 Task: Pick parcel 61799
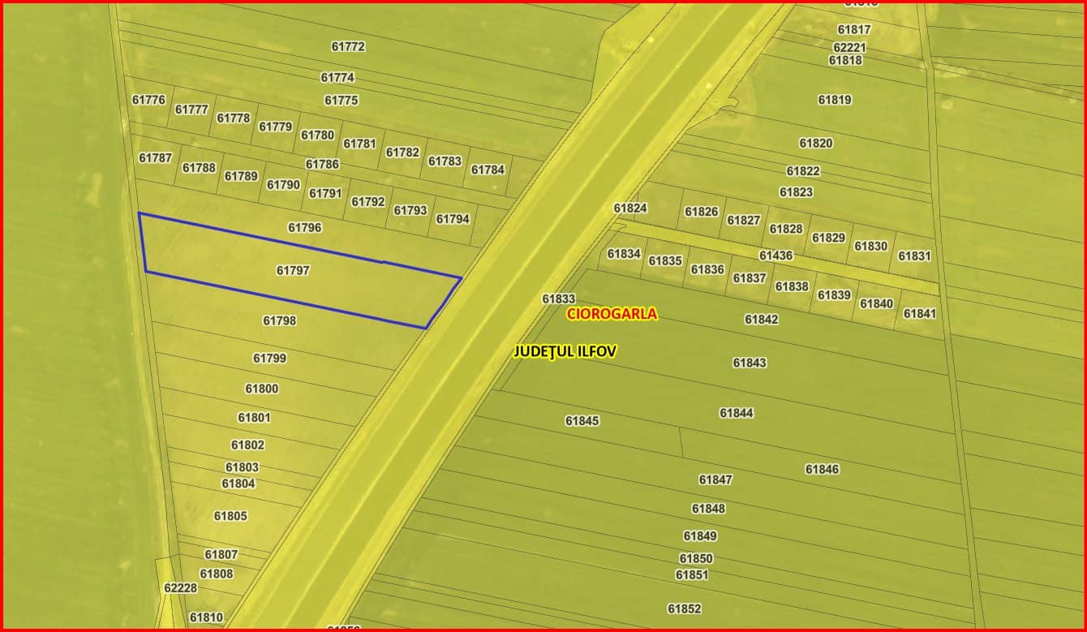(x=269, y=358)
